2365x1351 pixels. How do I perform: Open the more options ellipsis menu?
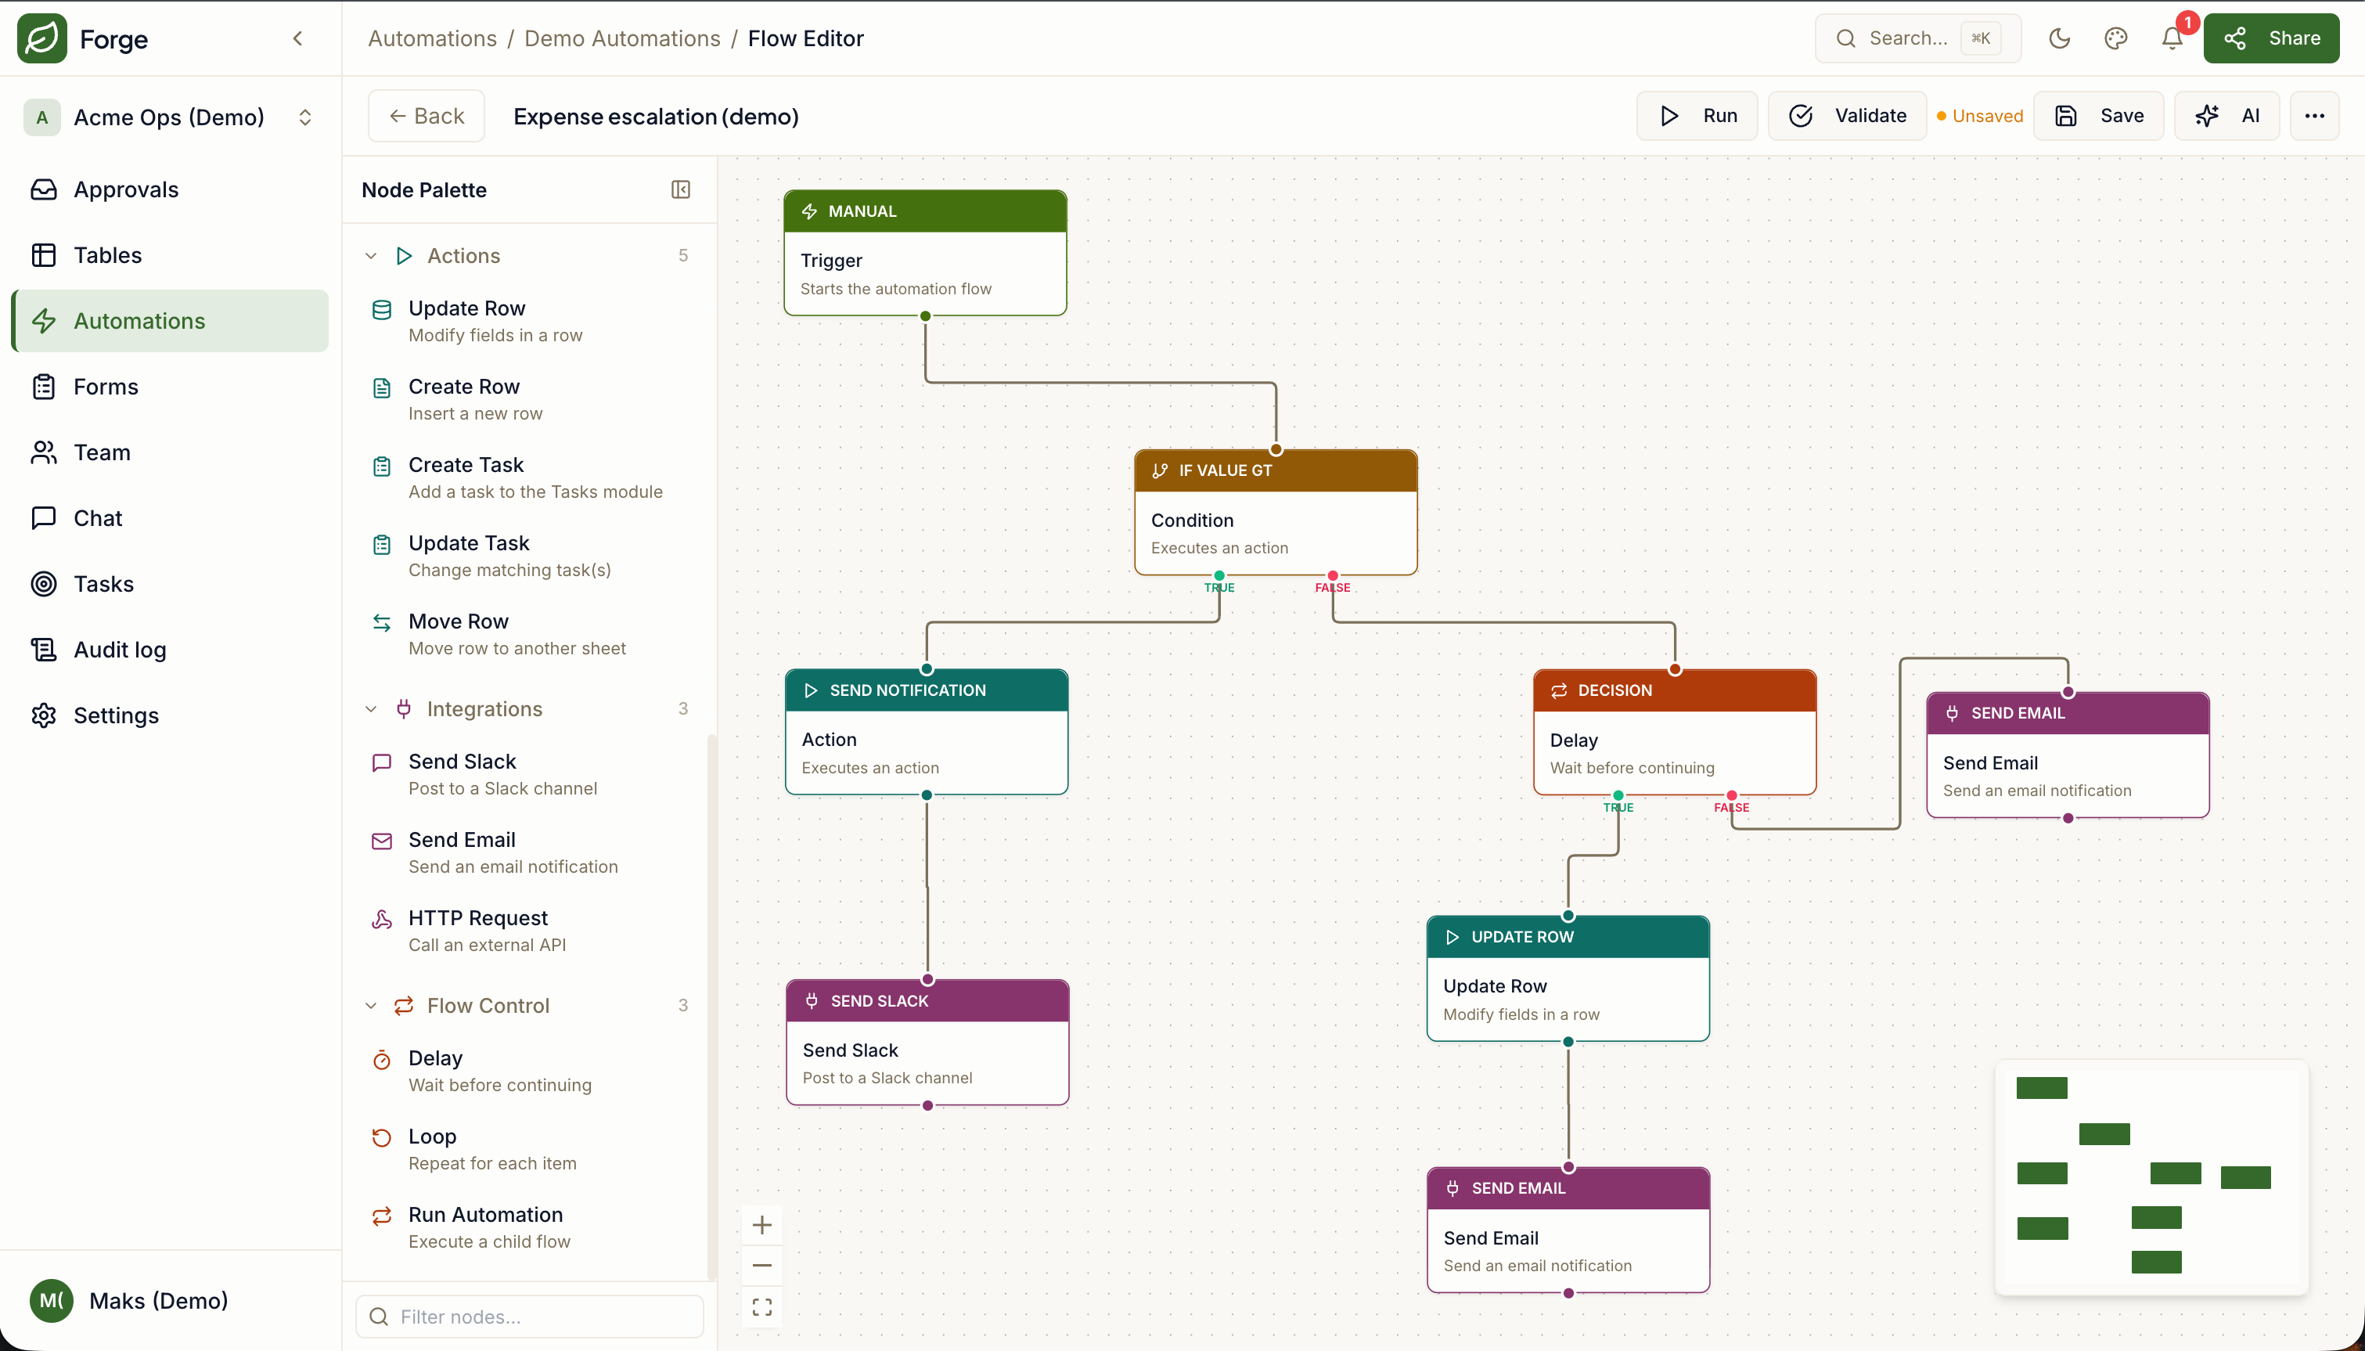coord(2314,116)
